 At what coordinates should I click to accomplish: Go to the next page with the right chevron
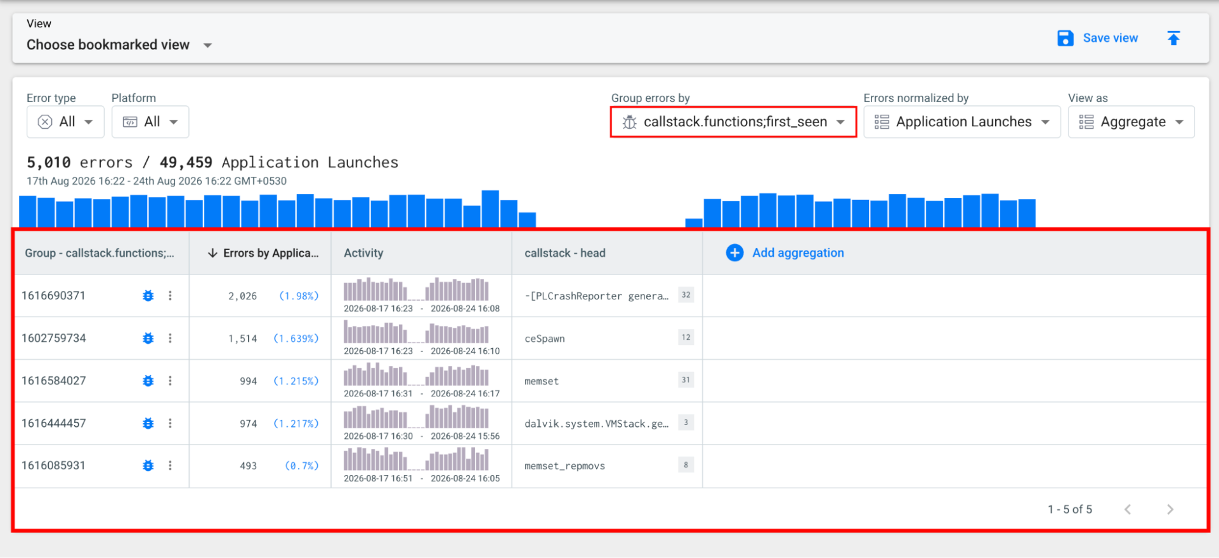pos(1170,509)
